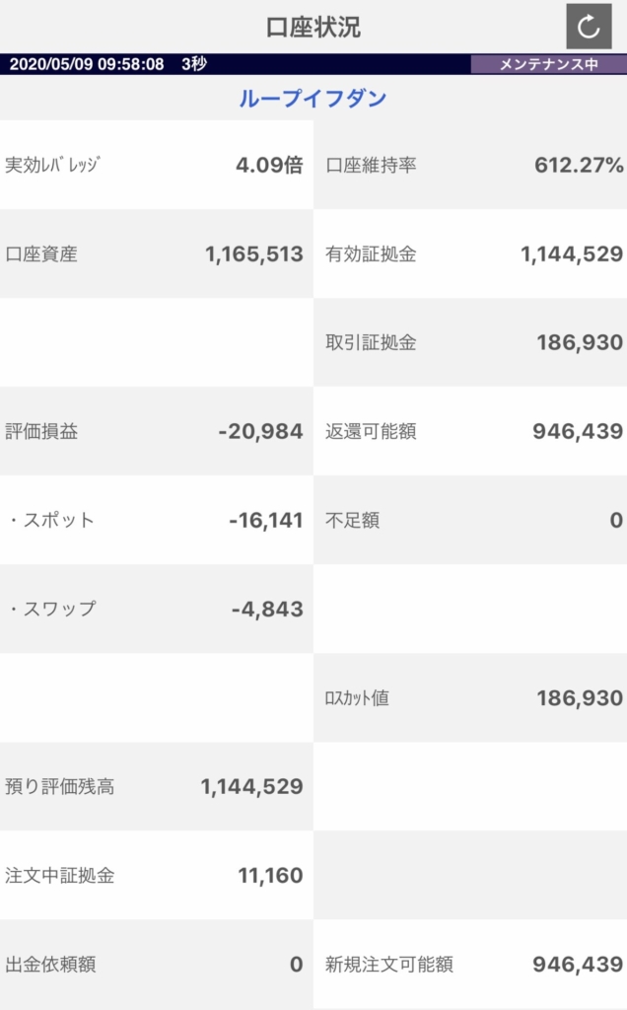
Task: Select the 預り評価残高 1,144,529 row
Action: click(x=157, y=786)
